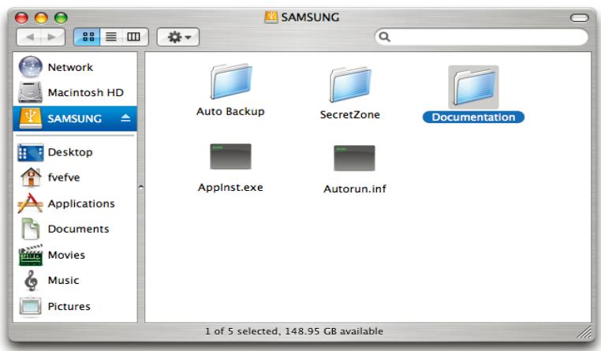
Task: Toggle toolbar with the oval pill button
Action: 579,17
